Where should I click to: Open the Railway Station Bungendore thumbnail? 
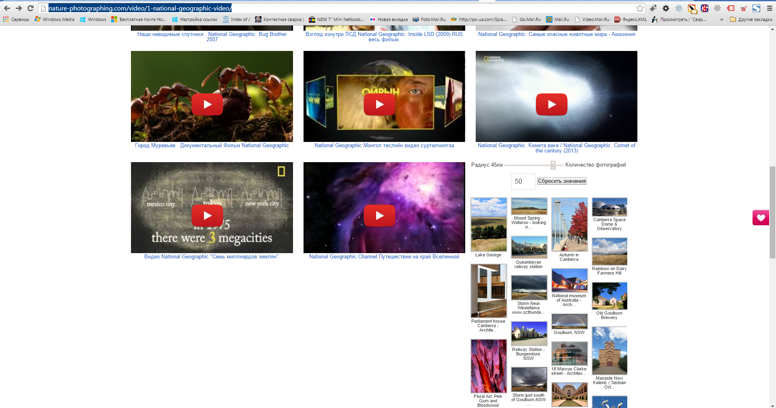click(529, 334)
